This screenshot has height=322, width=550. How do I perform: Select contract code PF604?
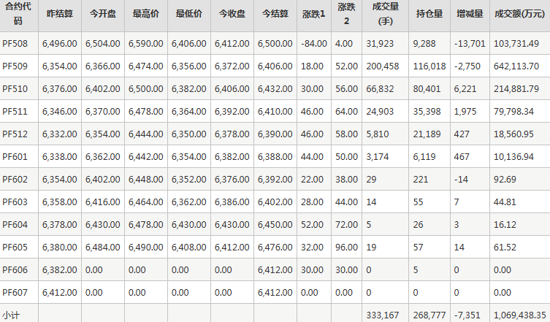(15, 224)
